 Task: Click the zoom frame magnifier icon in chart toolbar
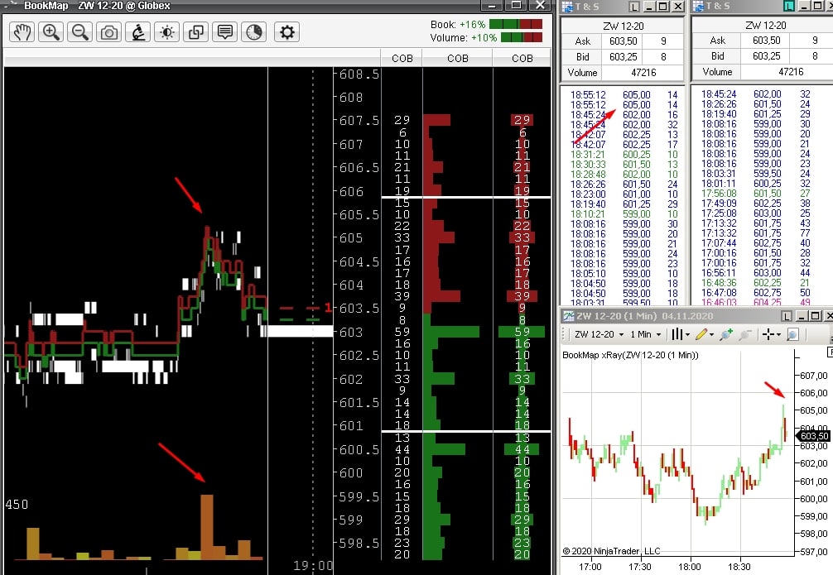tap(792, 334)
